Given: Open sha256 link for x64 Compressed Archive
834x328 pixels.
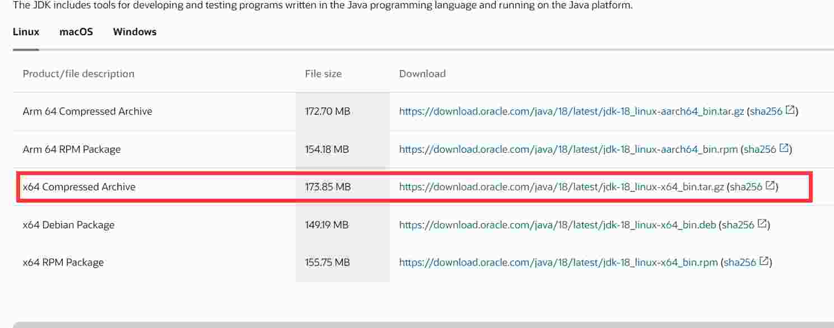Looking at the screenshot, I should tap(746, 187).
